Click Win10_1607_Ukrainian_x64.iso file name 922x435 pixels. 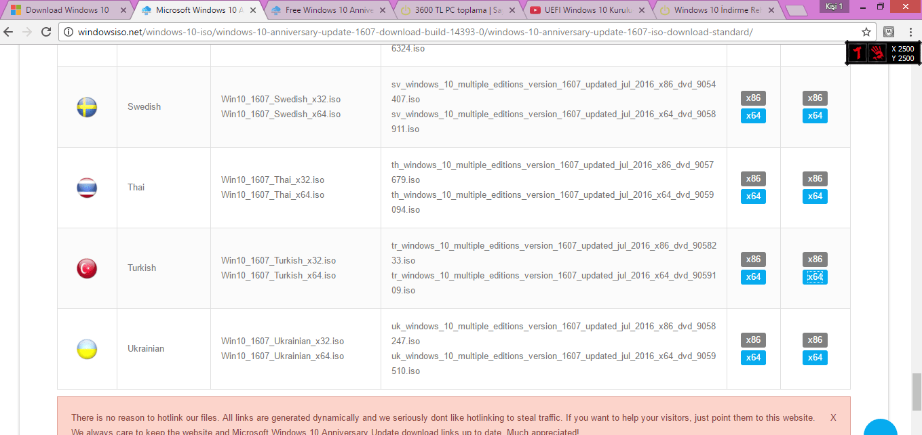pyautogui.click(x=283, y=356)
